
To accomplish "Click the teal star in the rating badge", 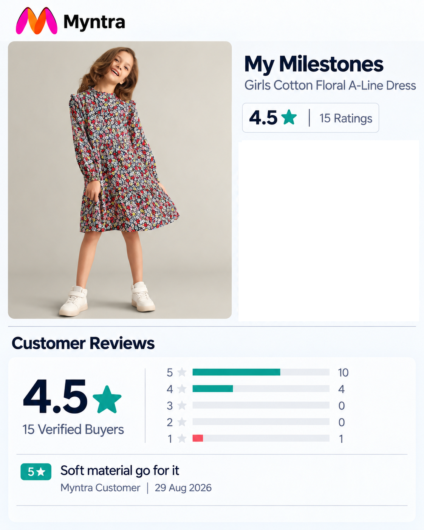I will click(289, 117).
